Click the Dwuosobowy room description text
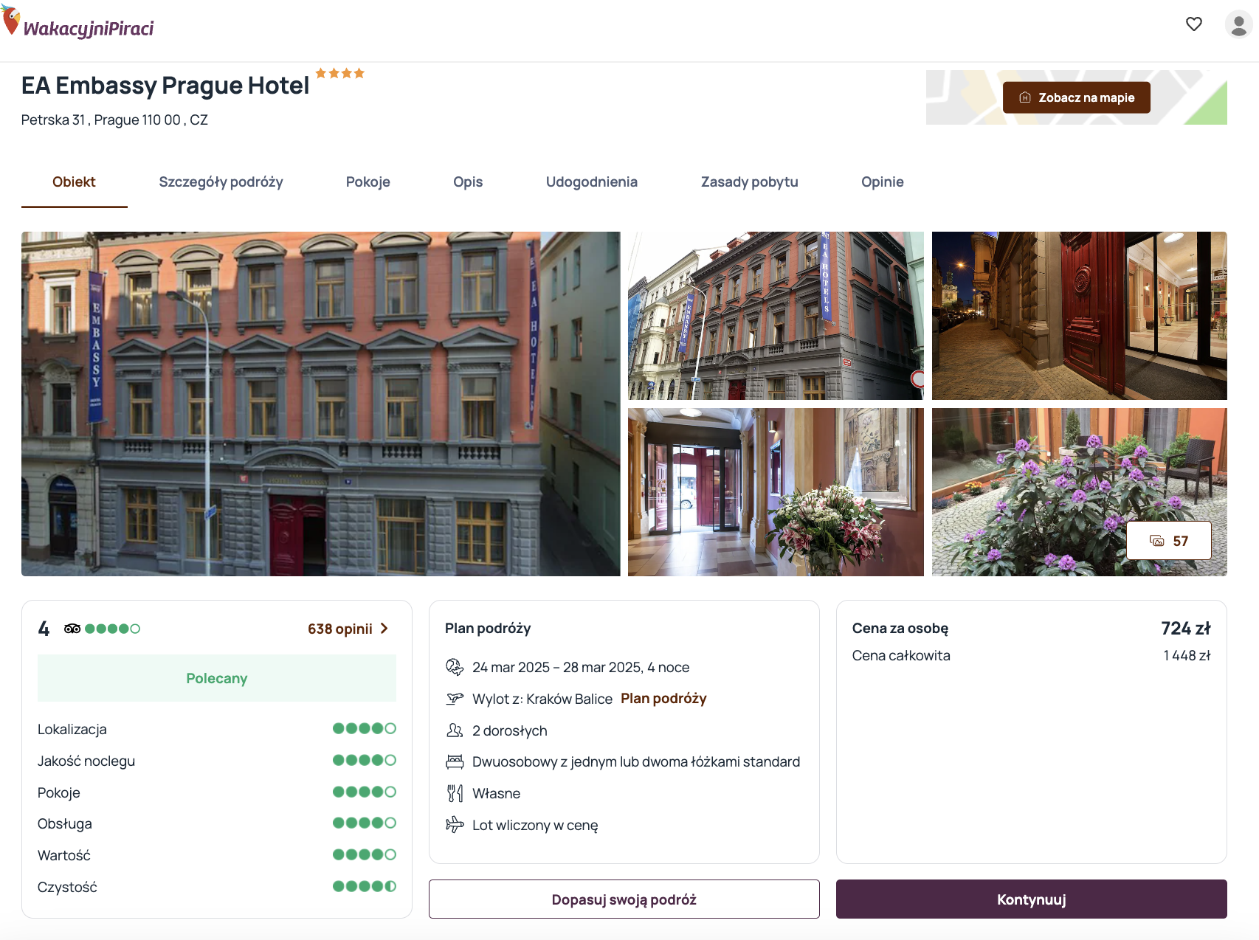The width and height of the screenshot is (1259, 940). point(636,761)
